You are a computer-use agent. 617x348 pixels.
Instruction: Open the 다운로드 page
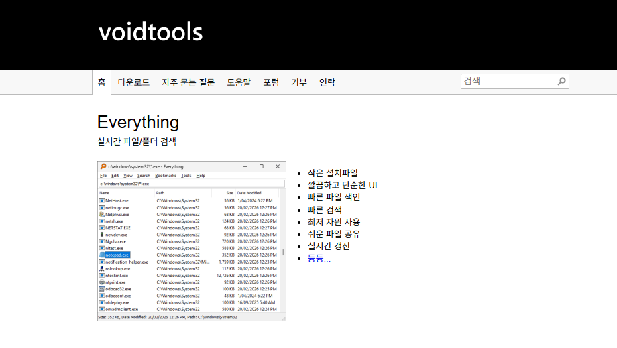(x=133, y=82)
